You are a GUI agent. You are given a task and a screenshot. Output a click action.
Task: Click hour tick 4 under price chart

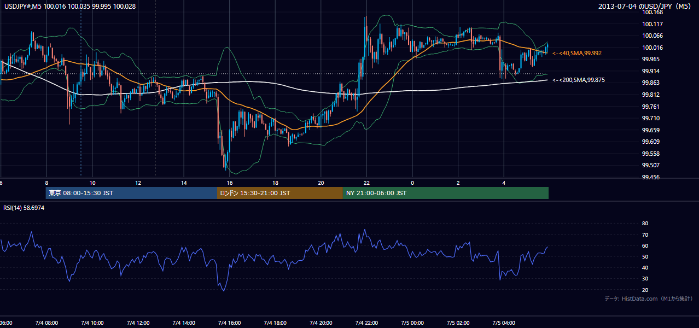coord(504,183)
